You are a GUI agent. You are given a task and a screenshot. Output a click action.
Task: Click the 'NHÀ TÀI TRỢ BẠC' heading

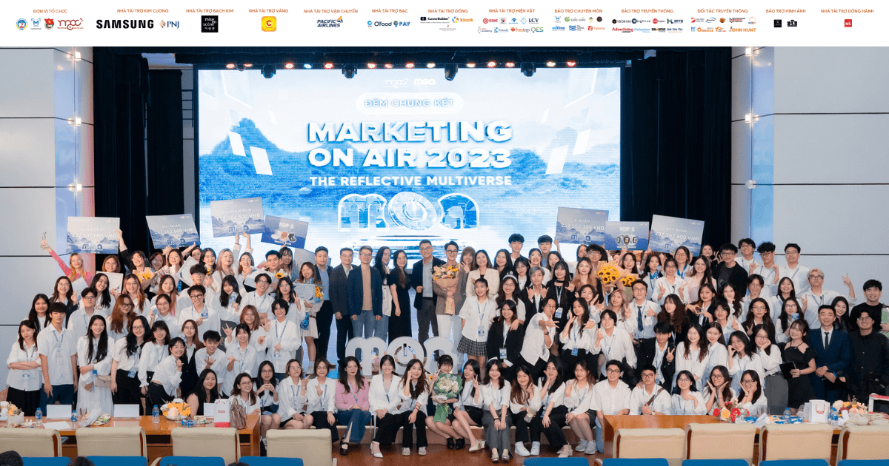coord(390,11)
